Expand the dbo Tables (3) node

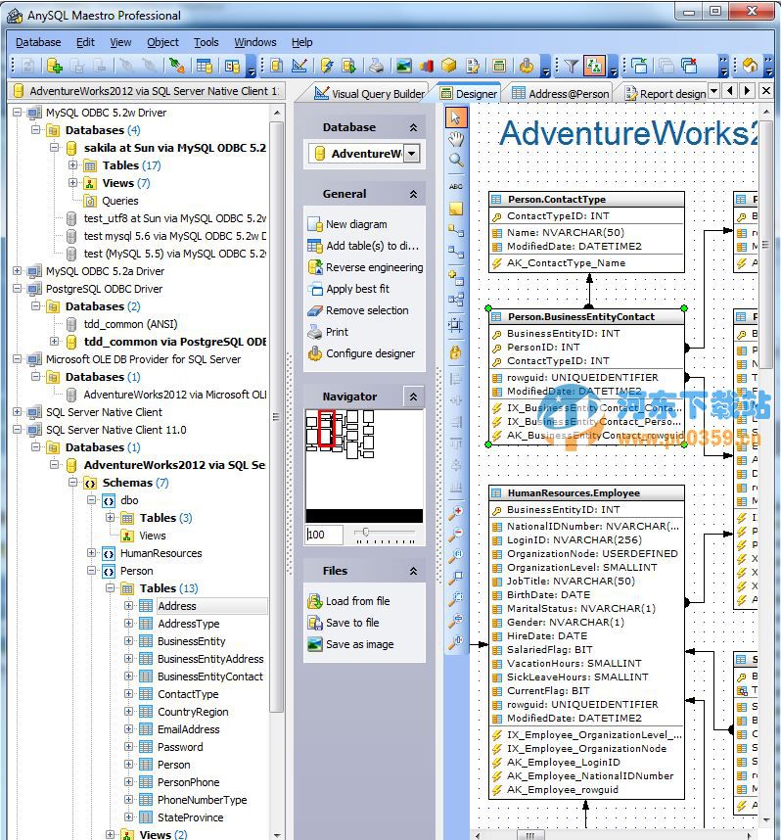tap(110, 518)
